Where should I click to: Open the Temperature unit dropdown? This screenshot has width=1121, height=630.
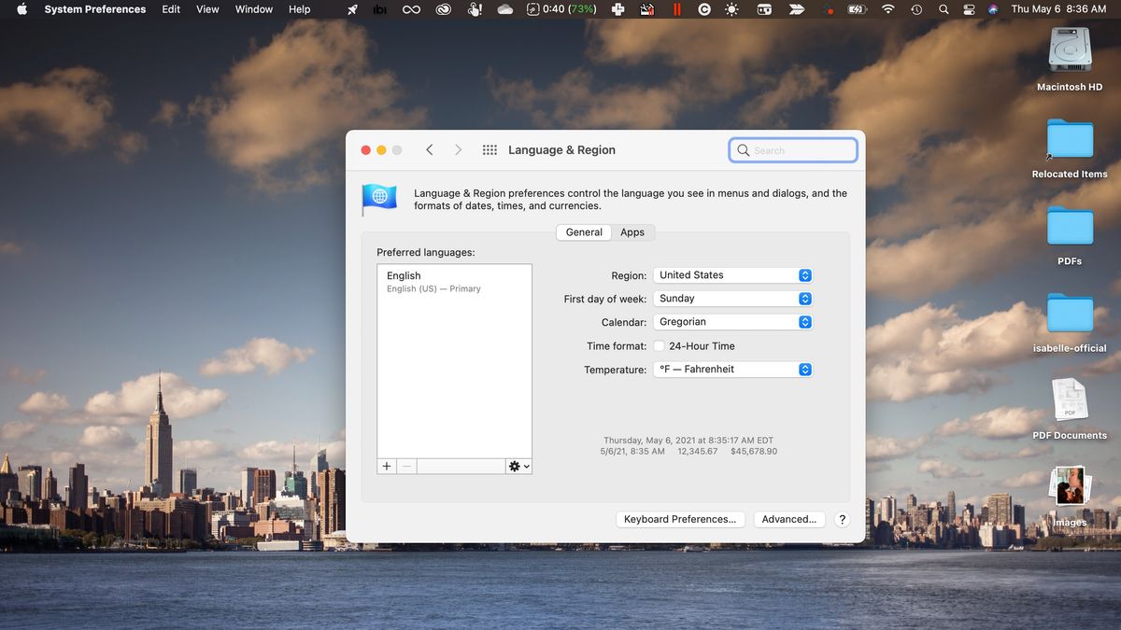[733, 369]
